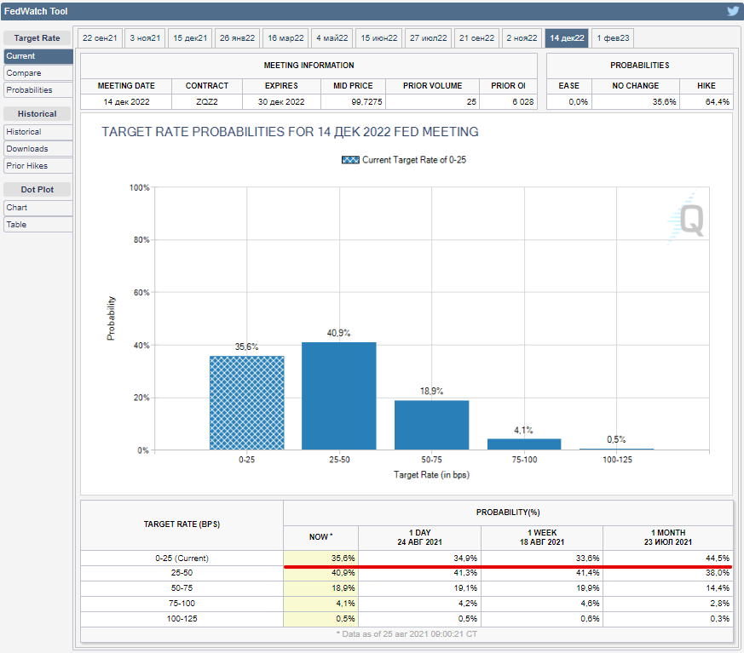Click the 30 дек 2022 expiry cell
Image resolution: width=744 pixels, height=653 pixels.
(x=281, y=102)
